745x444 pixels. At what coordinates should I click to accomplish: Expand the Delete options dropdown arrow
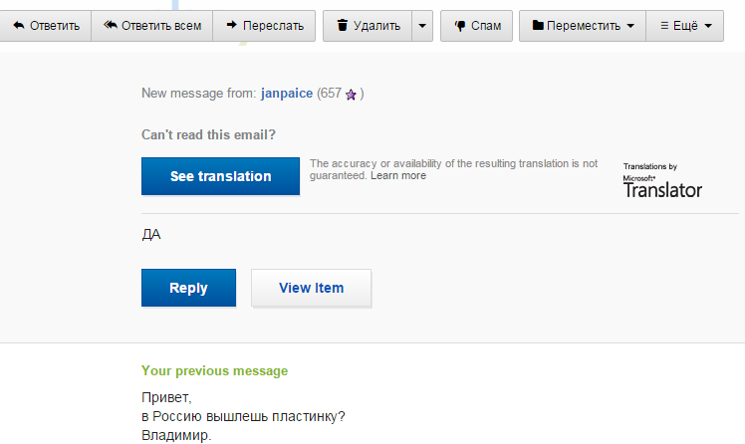[x=423, y=26]
